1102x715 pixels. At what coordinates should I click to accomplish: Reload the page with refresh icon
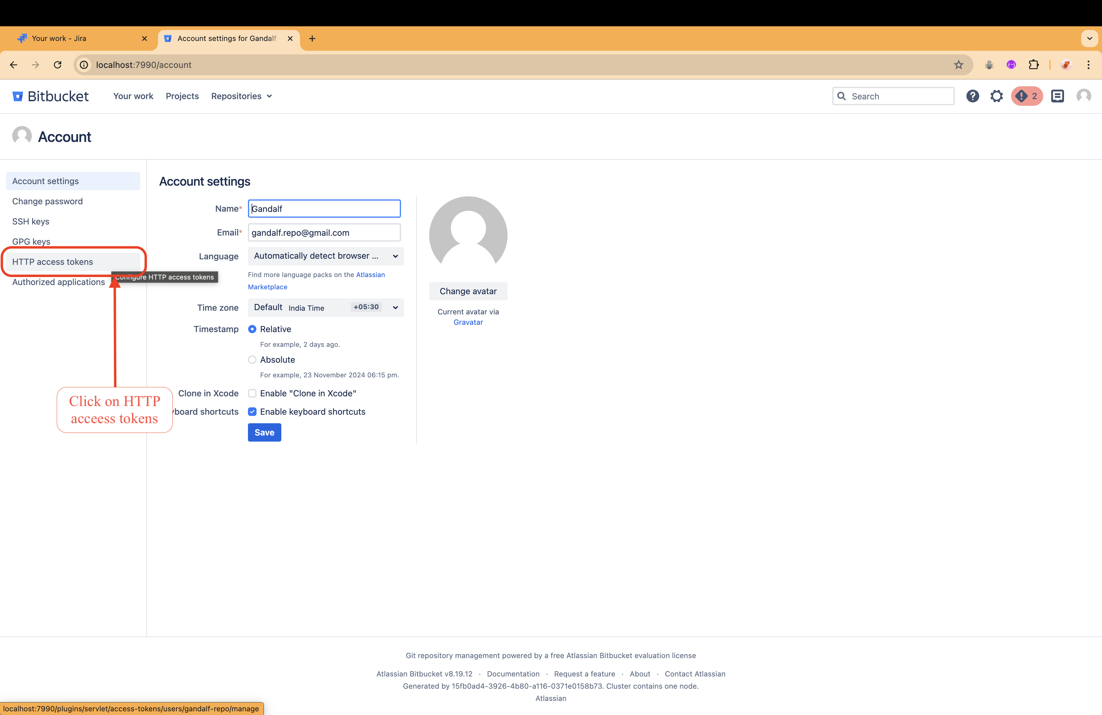click(58, 65)
